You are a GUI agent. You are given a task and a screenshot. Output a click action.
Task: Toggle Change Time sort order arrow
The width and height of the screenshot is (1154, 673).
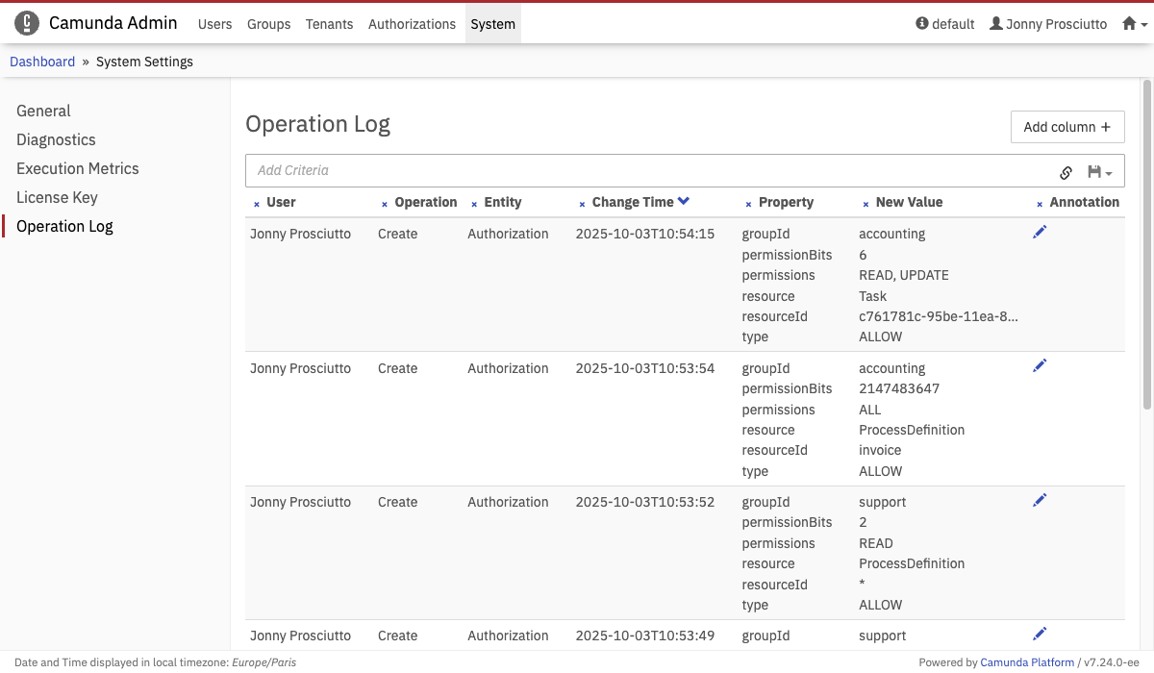coord(684,201)
